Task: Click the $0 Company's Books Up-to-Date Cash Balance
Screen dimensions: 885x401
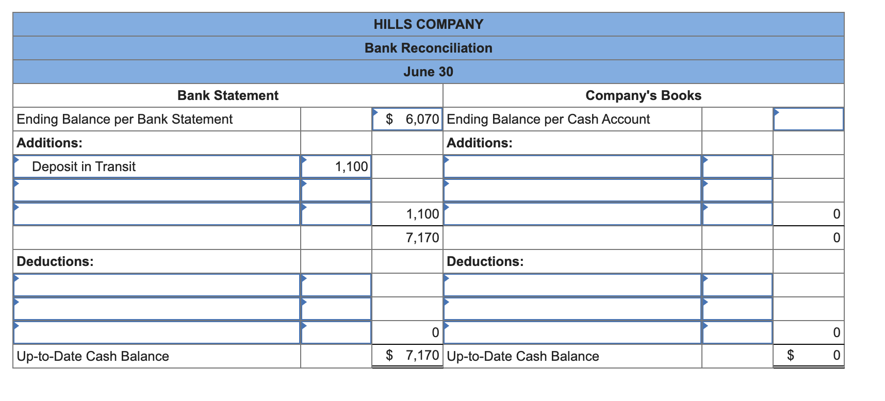Action: pos(808,356)
